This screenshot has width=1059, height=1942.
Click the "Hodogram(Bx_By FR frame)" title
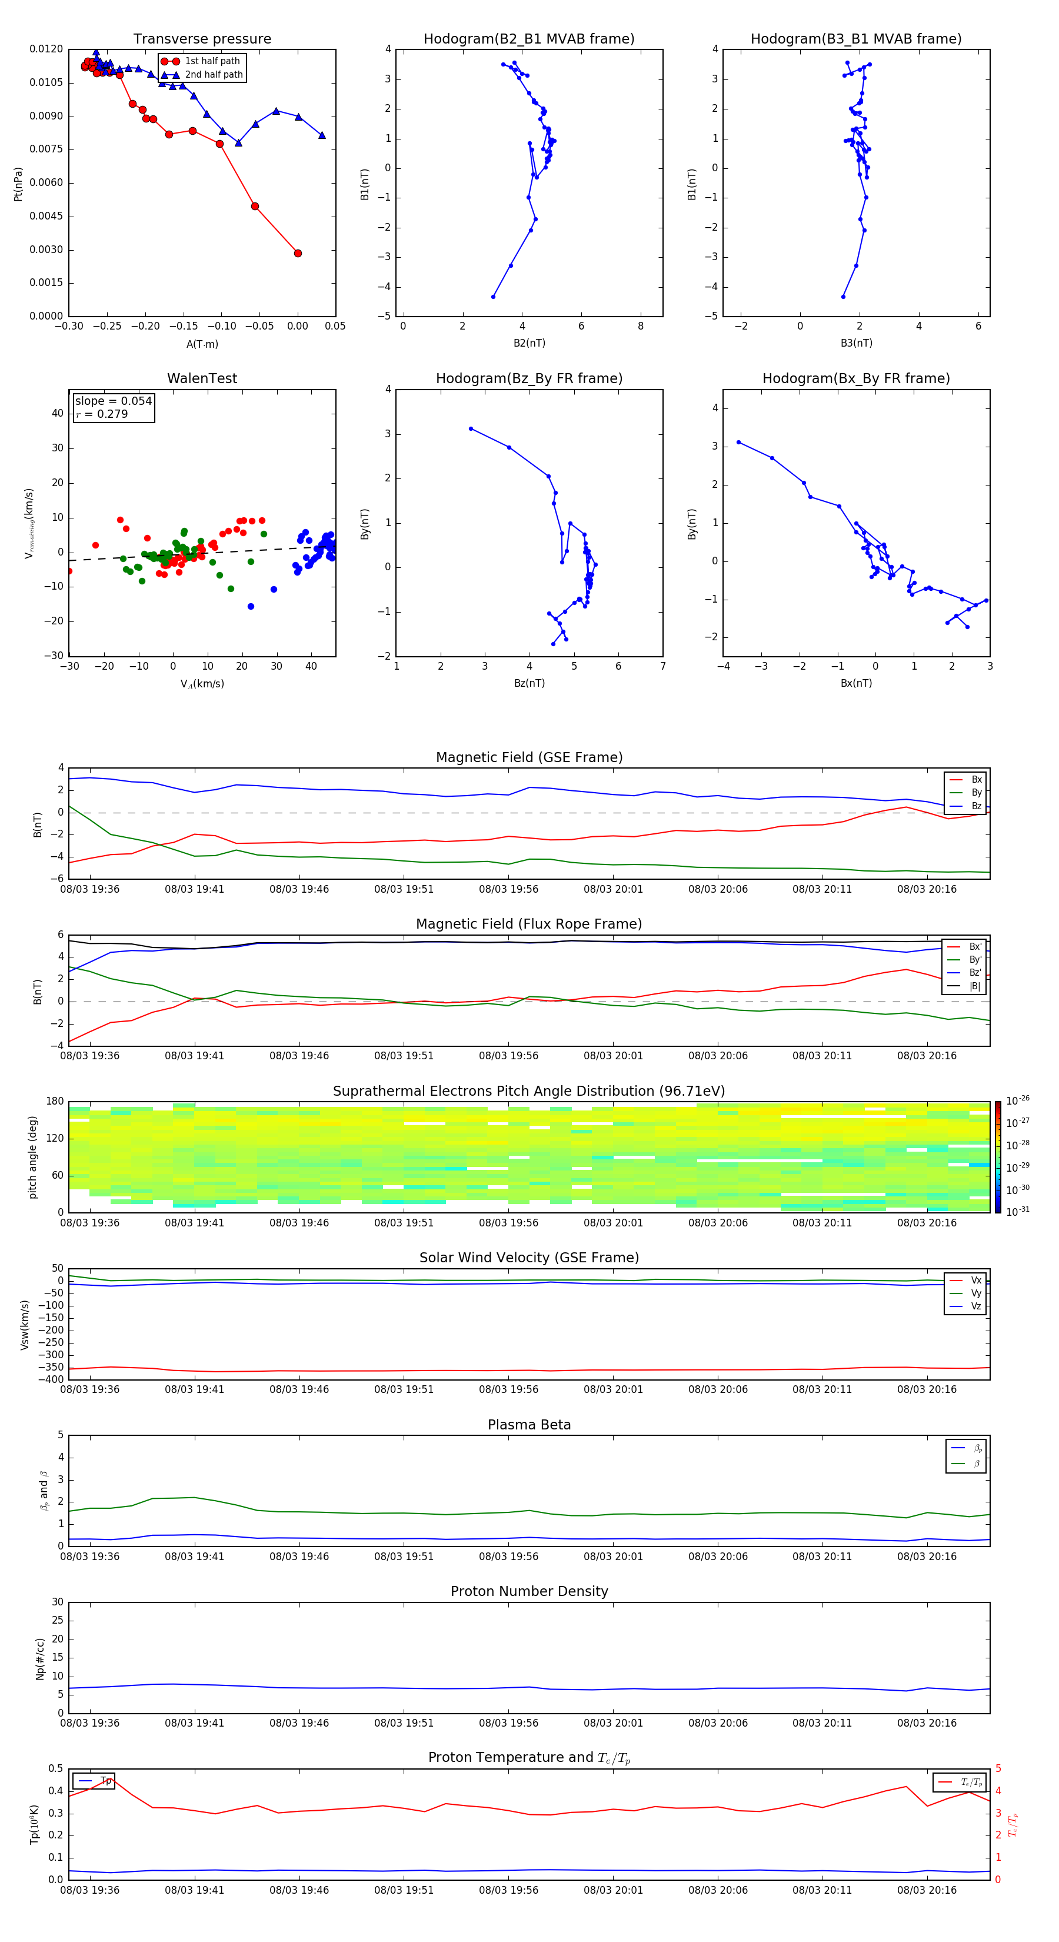856,378
